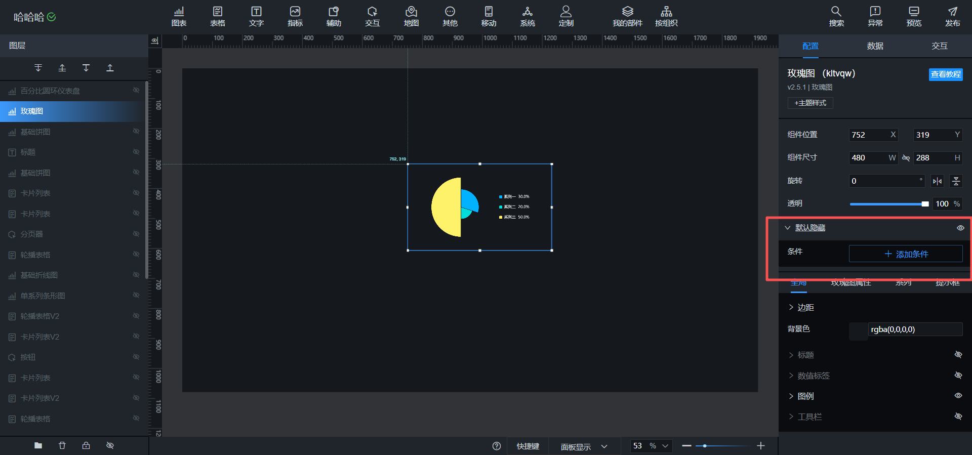Click the 添加条件 add condition button

(x=906, y=254)
